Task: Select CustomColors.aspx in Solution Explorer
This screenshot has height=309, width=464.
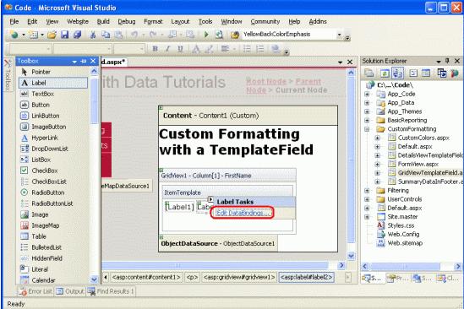Action: click(423, 138)
